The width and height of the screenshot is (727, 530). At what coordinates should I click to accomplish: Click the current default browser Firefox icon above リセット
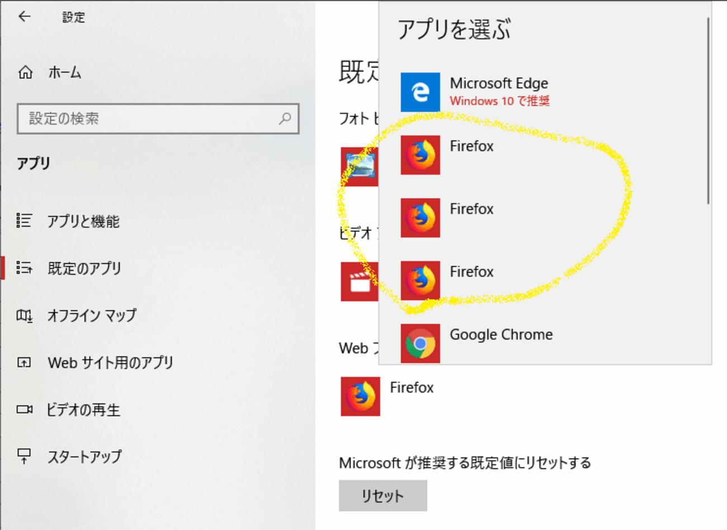(360, 397)
